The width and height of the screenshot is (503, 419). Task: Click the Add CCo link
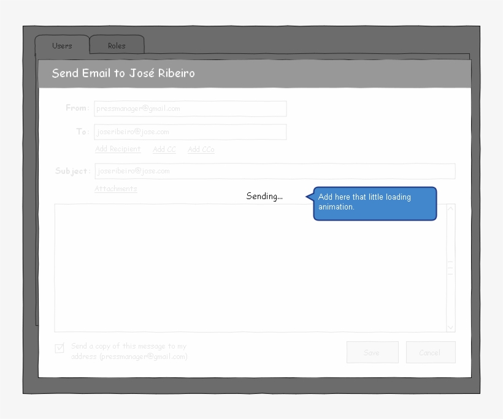201,149
